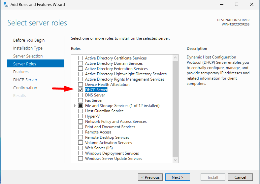Viewport: 260px width, 184px height.
Task: Go to Before You Begin step
Action: (x=29, y=40)
